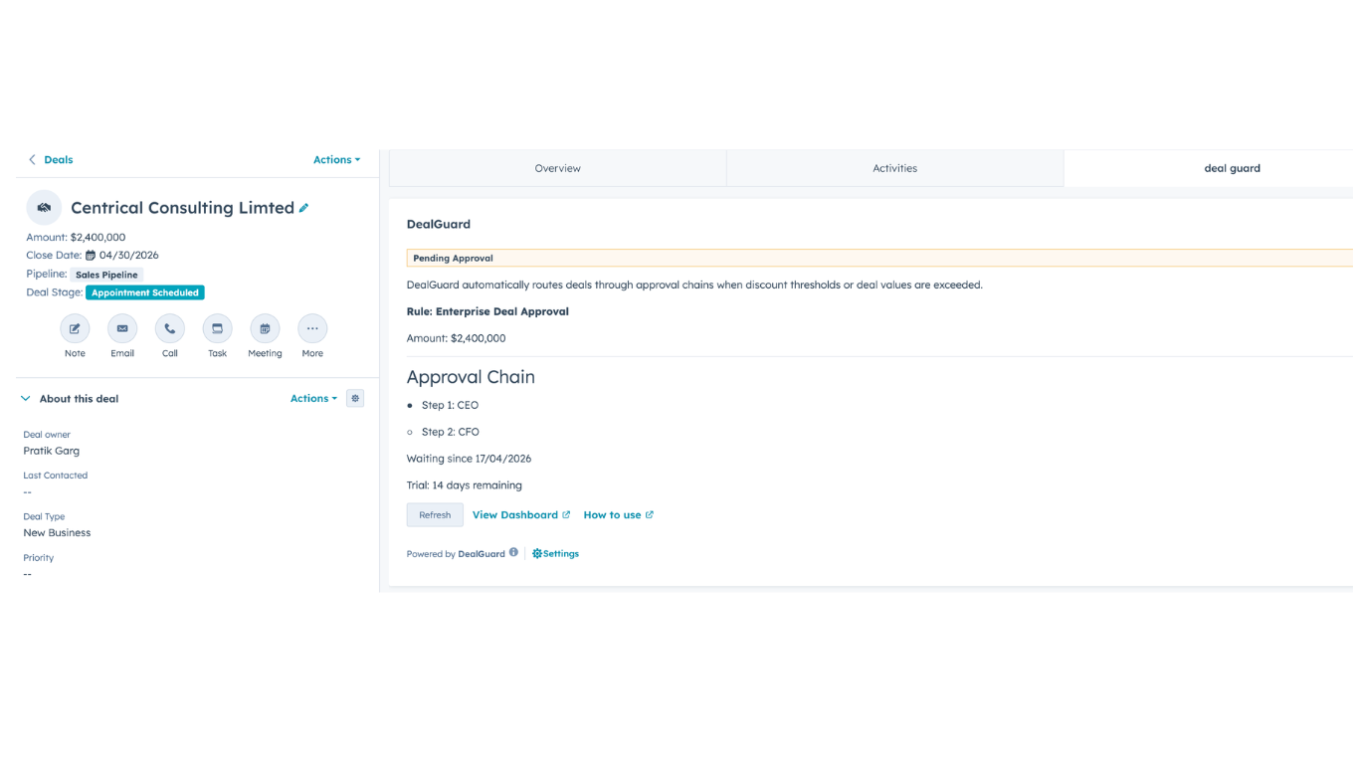Click Step 2: CFO entry
1359x764 pixels.
(x=451, y=432)
